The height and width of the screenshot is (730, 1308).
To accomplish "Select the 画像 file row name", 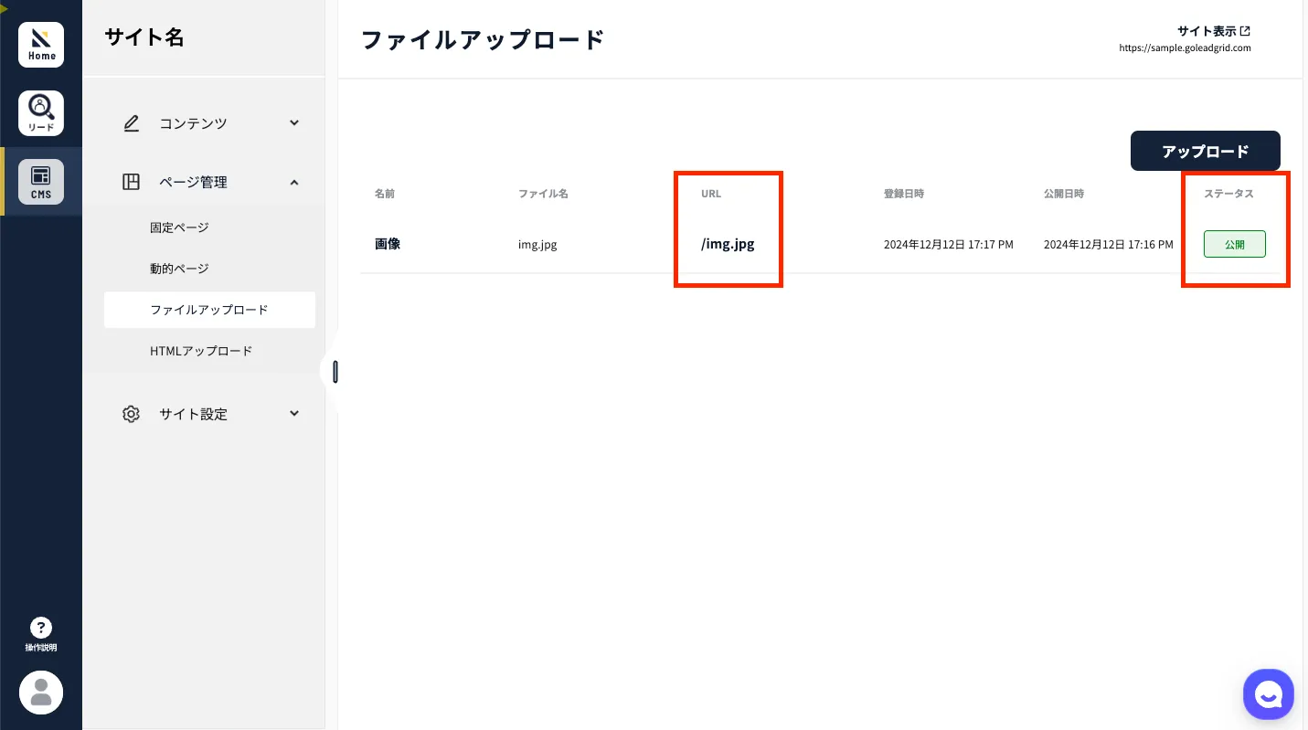I will click(388, 244).
